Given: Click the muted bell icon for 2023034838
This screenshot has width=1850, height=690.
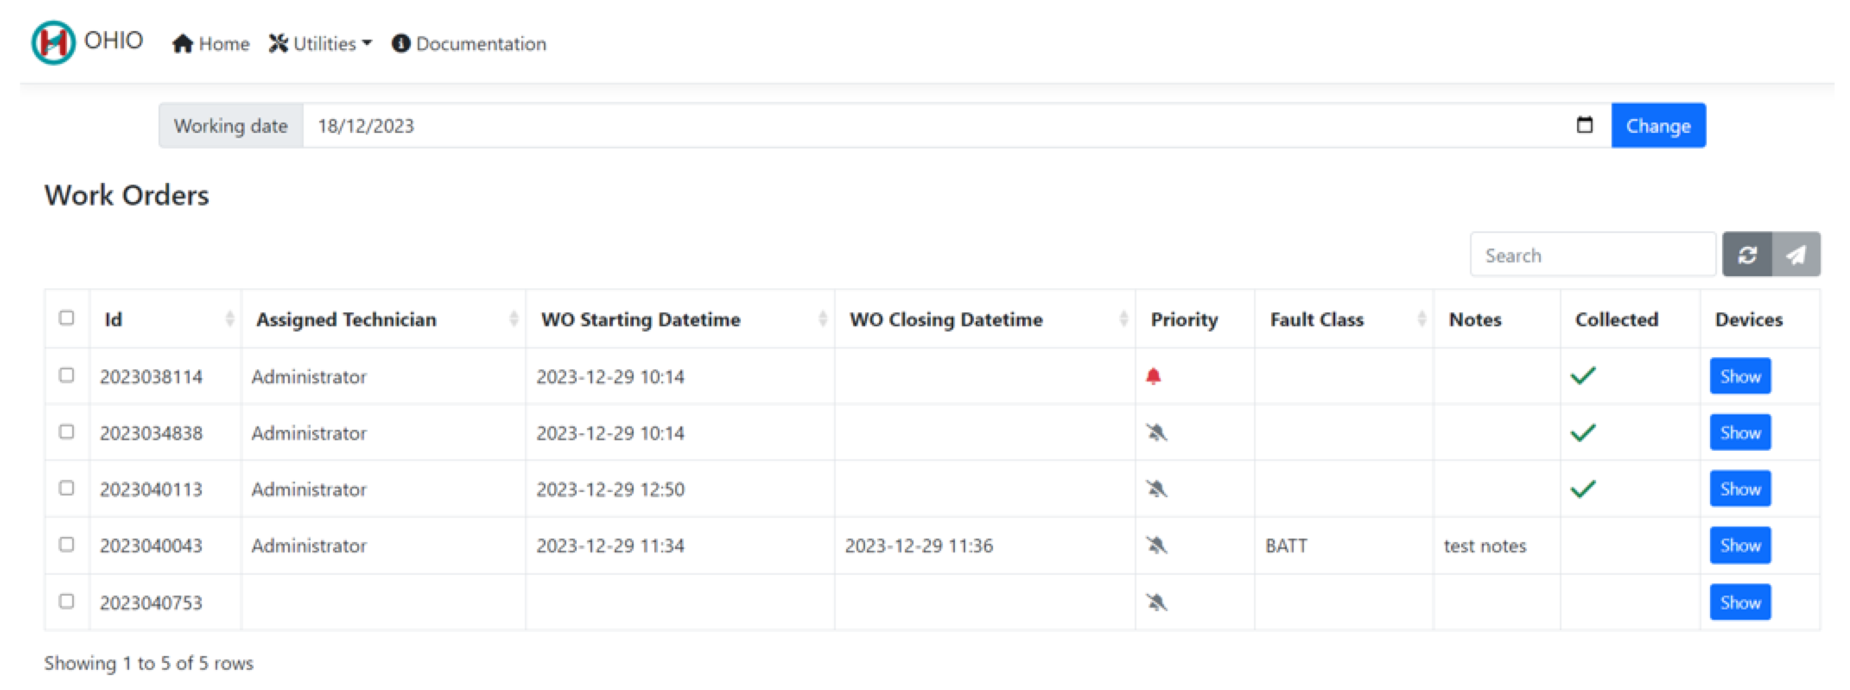Looking at the screenshot, I should pyautogui.click(x=1156, y=432).
